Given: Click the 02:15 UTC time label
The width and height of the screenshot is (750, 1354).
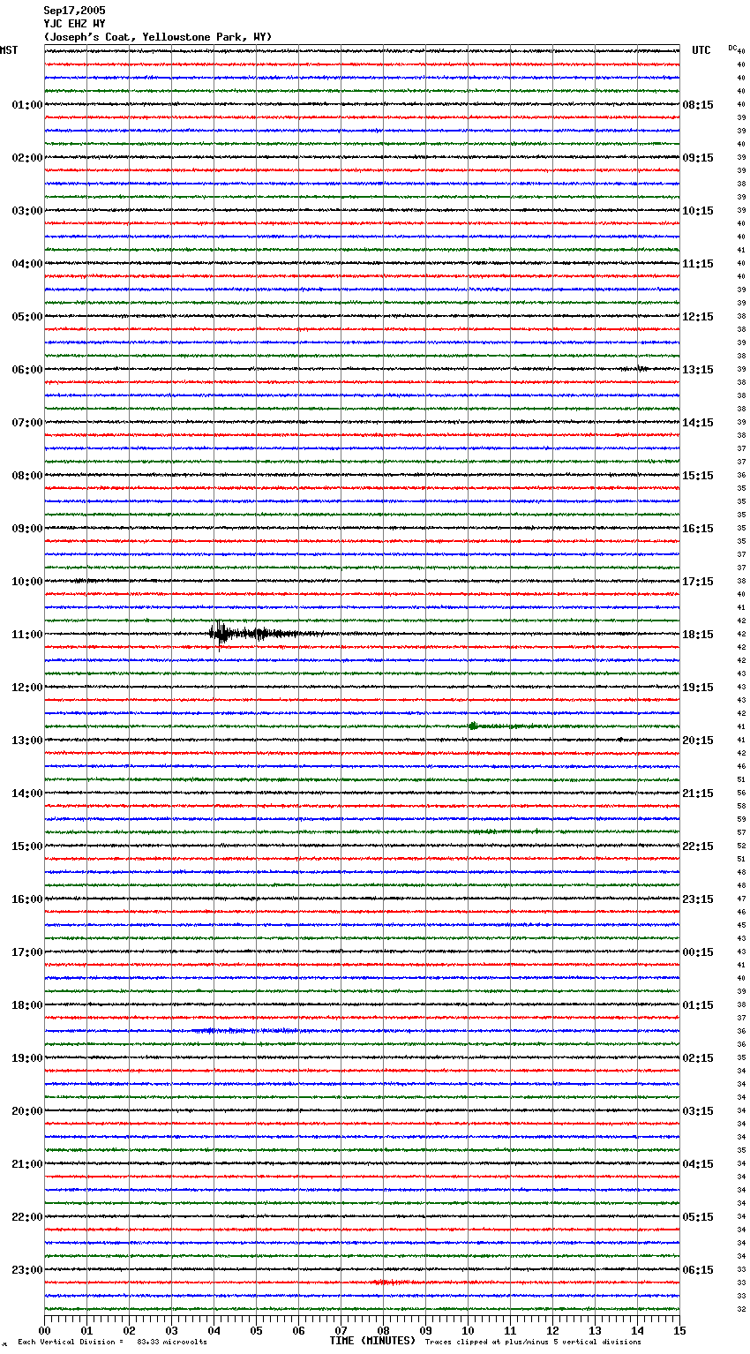Looking at the screenshot, I should pyautogui.click(x=698, y=1058).
